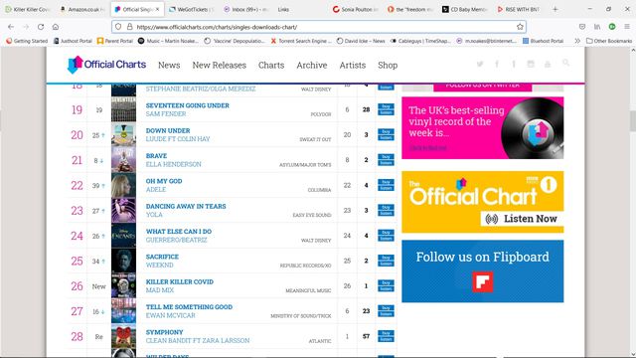Click the Official Charts logo
Image resolution: width=636 pixels, height=358 pixels.
click(x=106, y=65)
